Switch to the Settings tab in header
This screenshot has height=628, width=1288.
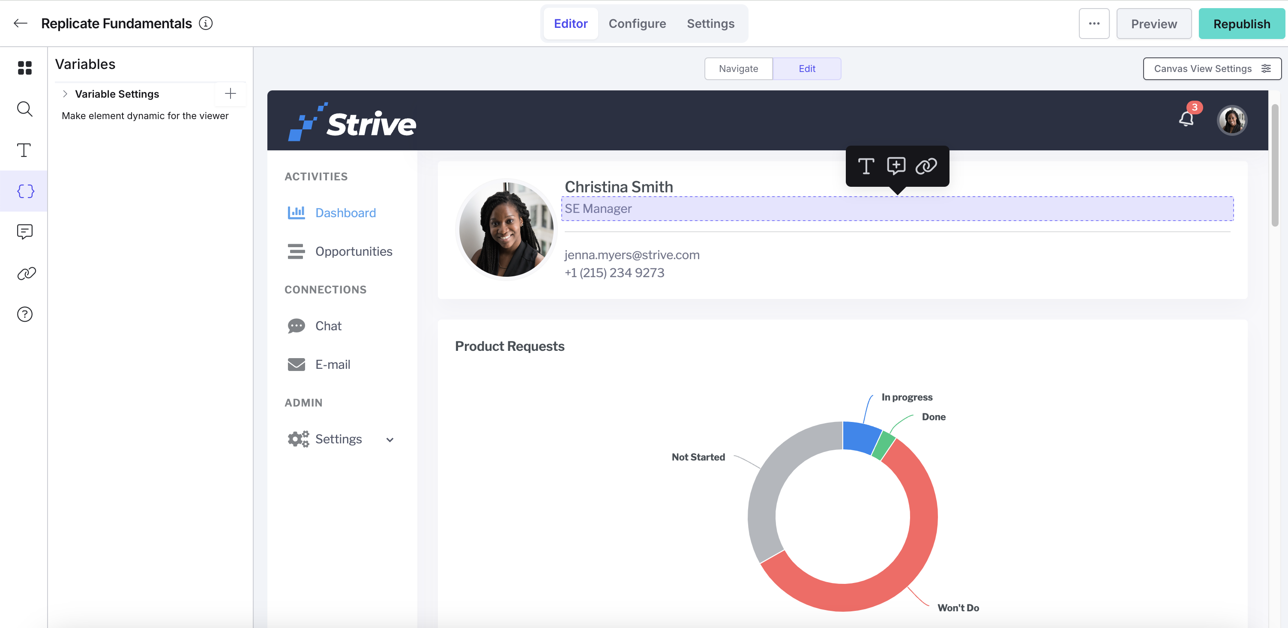tap(710, 24)
